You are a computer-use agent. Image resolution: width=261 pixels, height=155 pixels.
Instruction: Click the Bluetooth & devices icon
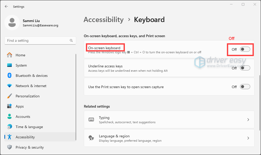pyautogui.click(x=9, y=76)
